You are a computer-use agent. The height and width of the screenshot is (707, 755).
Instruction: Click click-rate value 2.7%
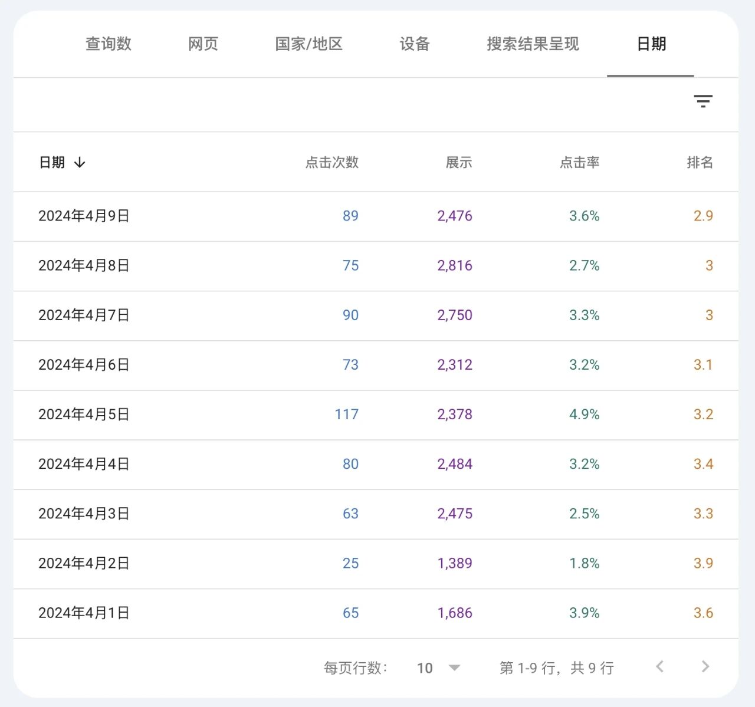point(585,266)
